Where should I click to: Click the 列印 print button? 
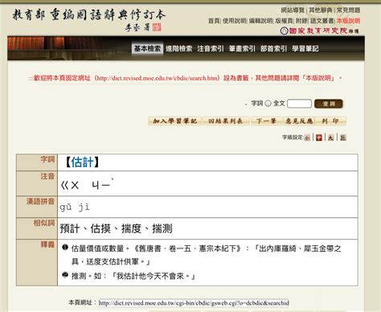[330, 121]
